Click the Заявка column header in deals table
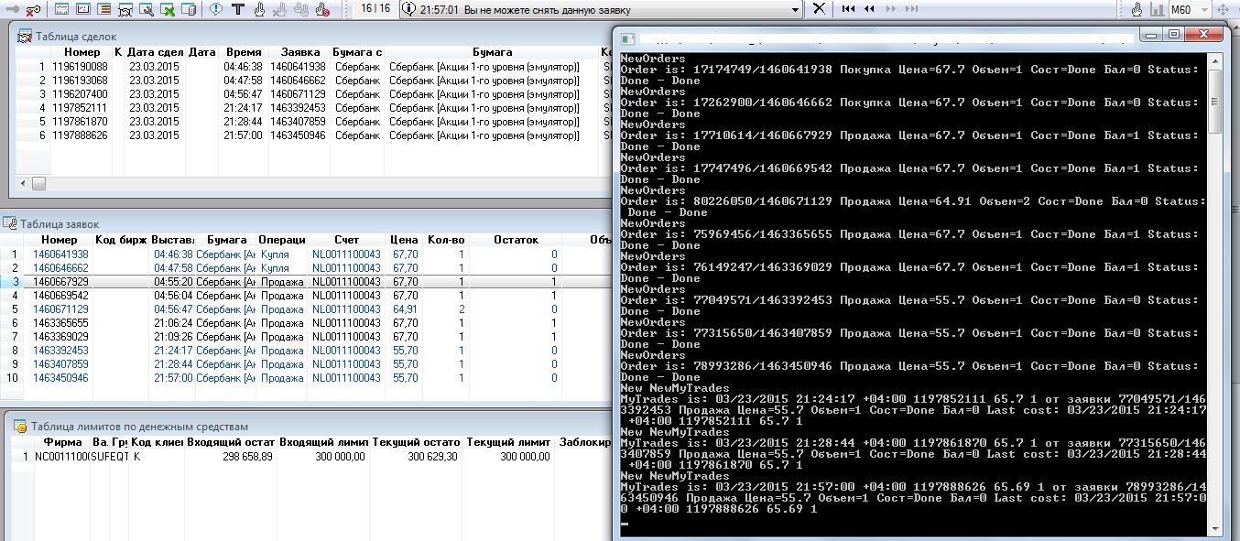The height and width of the screenshot is (541, 1240). click(299, 53)
